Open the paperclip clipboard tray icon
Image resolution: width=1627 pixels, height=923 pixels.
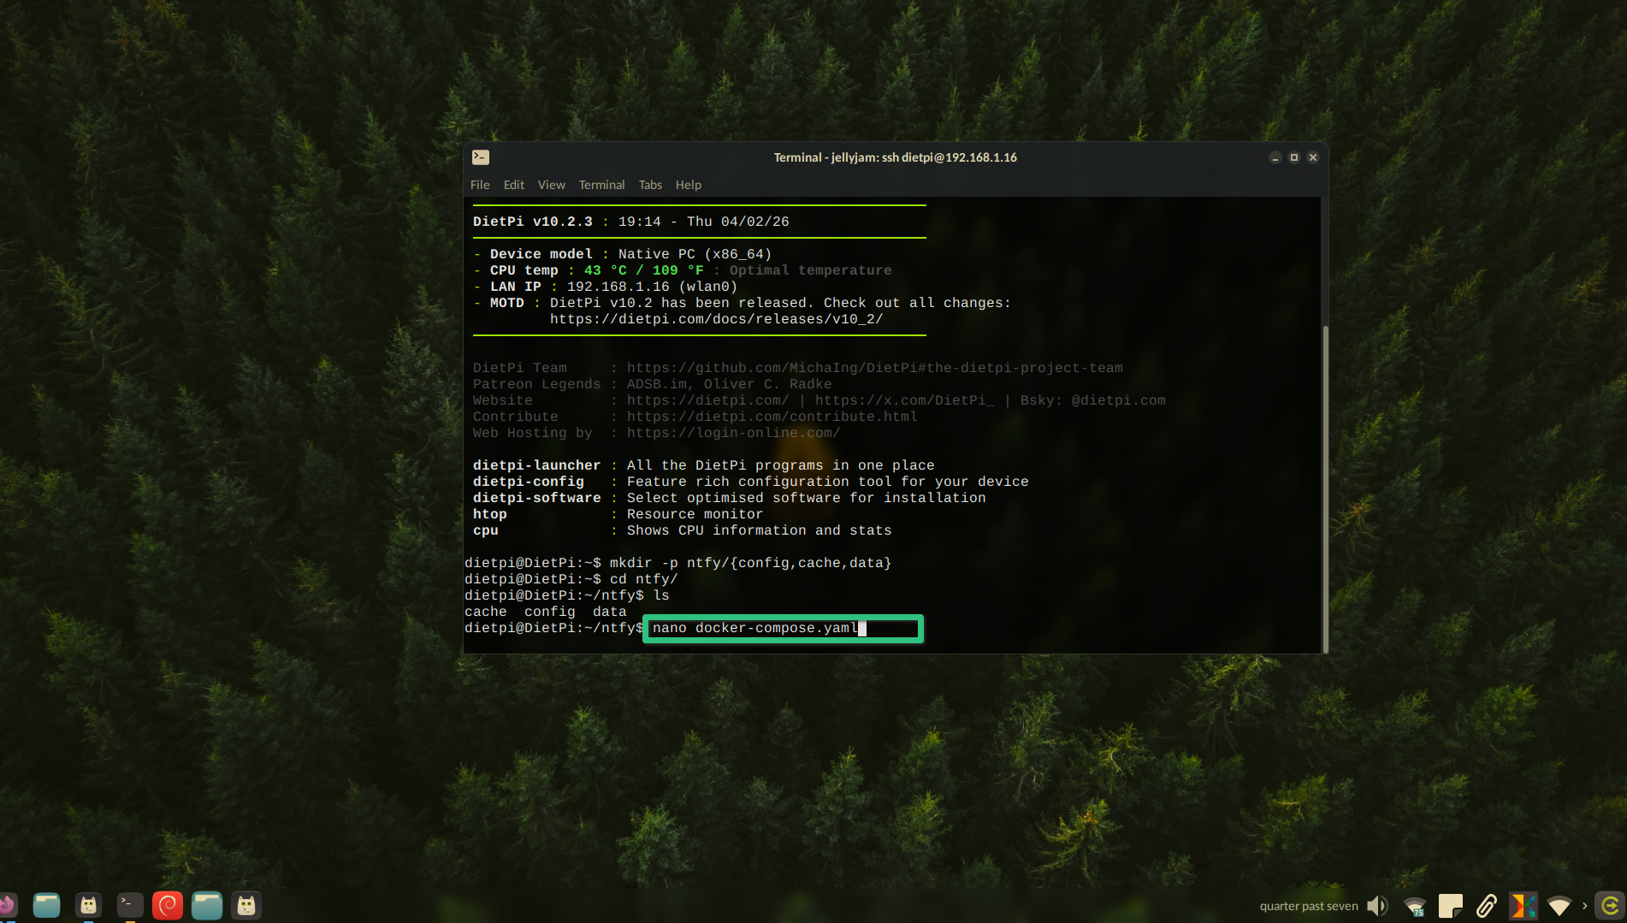click(1487, 906)
